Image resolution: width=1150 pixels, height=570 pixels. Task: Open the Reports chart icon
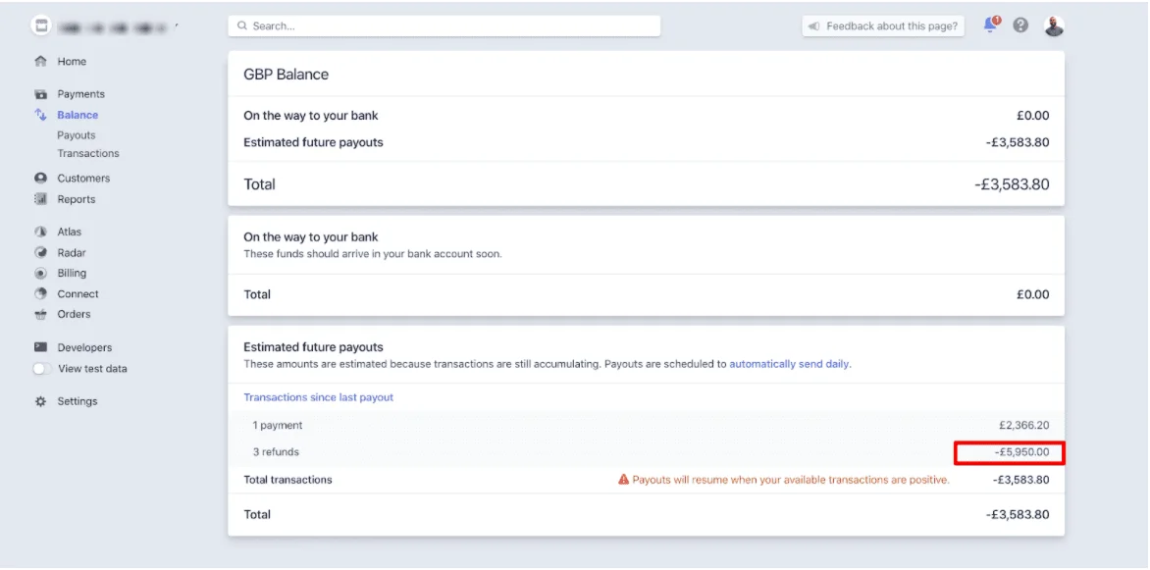point(41,199)
